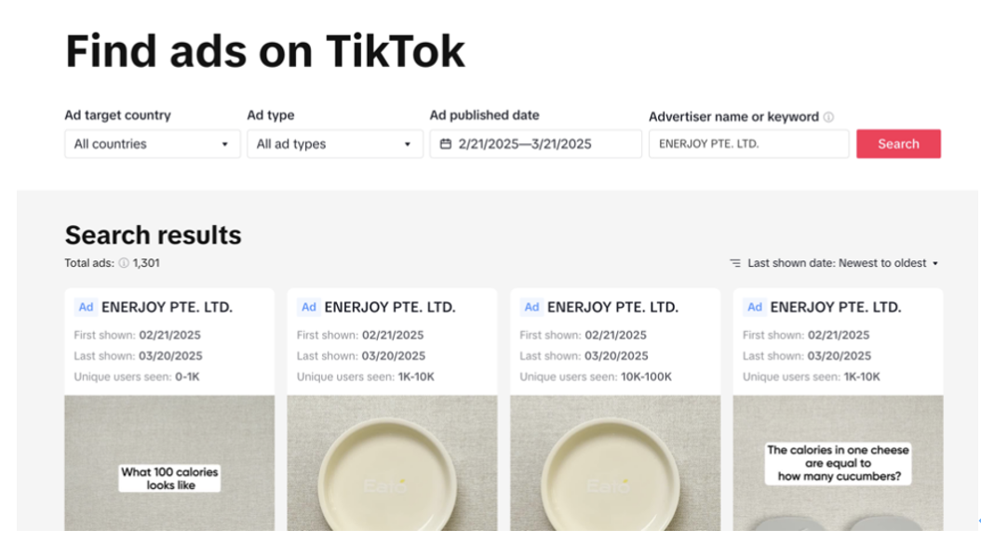Select the second ad's bowl video thumbnail
The image size is (981, 543).
[x=392, y=463]
